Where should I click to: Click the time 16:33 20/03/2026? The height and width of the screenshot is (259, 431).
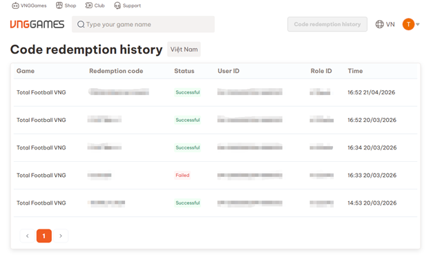click(372, 176)
